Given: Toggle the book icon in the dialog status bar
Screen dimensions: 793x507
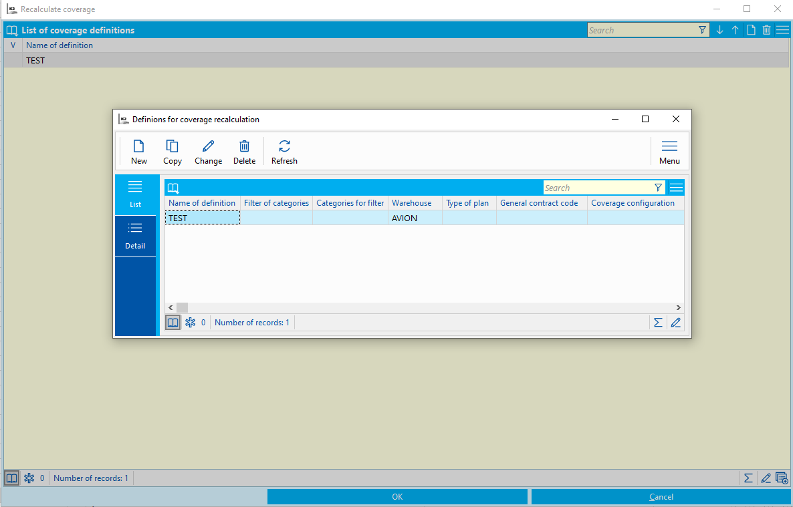Looking at the screenshot, I should point(173,323).
